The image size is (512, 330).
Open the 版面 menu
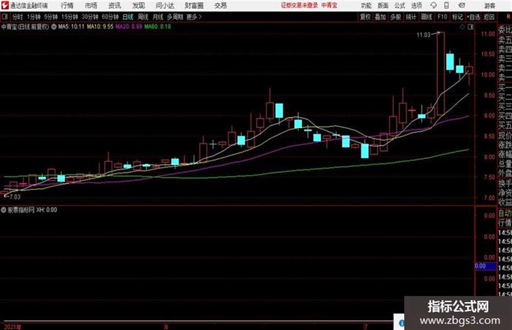(383, 5)
